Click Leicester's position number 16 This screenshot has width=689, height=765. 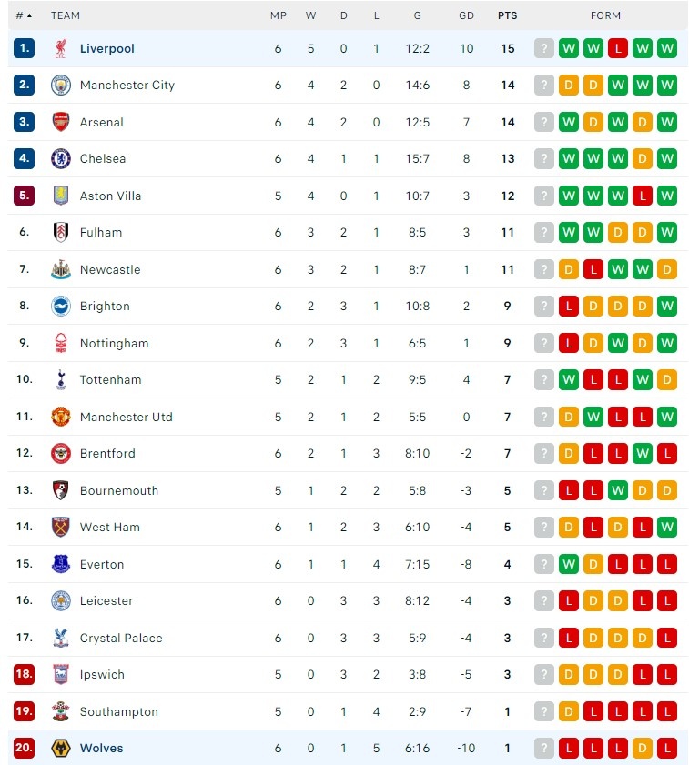coord(25,600)
